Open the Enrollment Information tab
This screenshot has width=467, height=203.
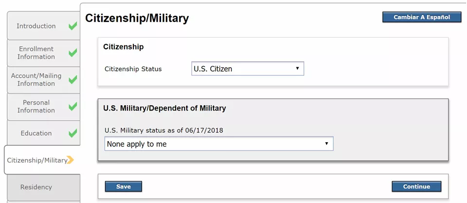pos(43,53)
